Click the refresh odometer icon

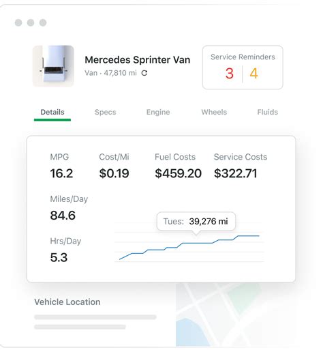click(144, 73)
